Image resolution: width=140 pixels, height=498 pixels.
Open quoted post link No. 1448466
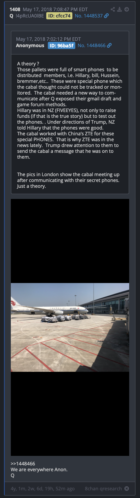click(92, 46)
